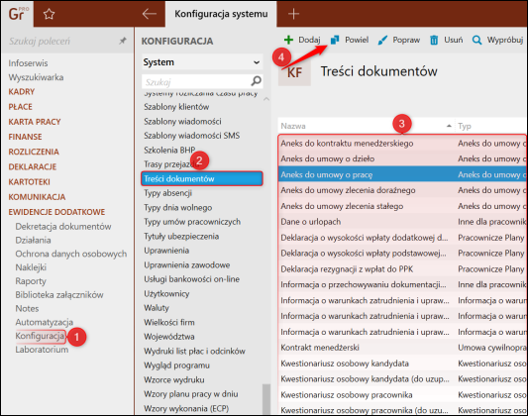Screen dimensions: 528x416
Task: Click the Popraw brush icon
Action: [382, 41]
